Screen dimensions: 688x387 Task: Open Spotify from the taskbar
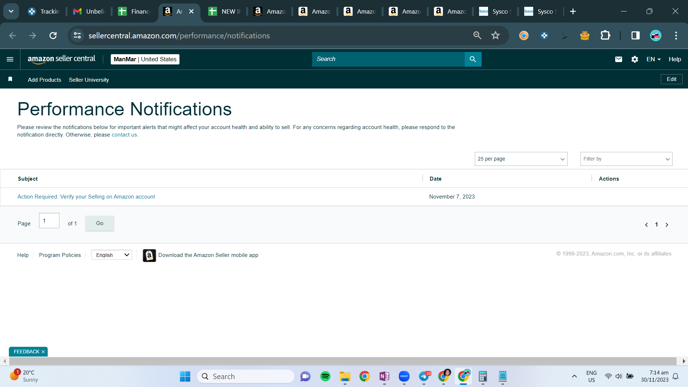[x=325, y=376]
